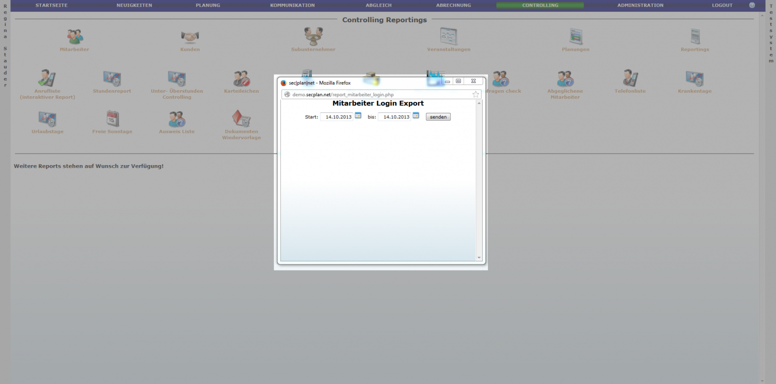Open the Veranstaltungen icon

tap(448, 36)
